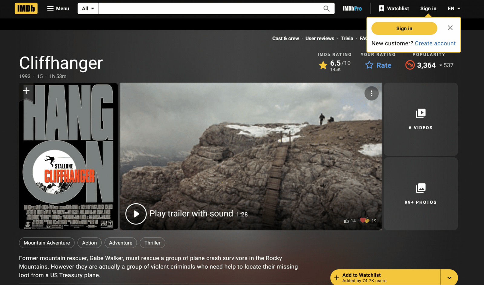Image resolution: width=484 pixels, height=285 pixels.
Task: Open the hamburger Menu
Action: pyautogui.click(x=58, y=8)
